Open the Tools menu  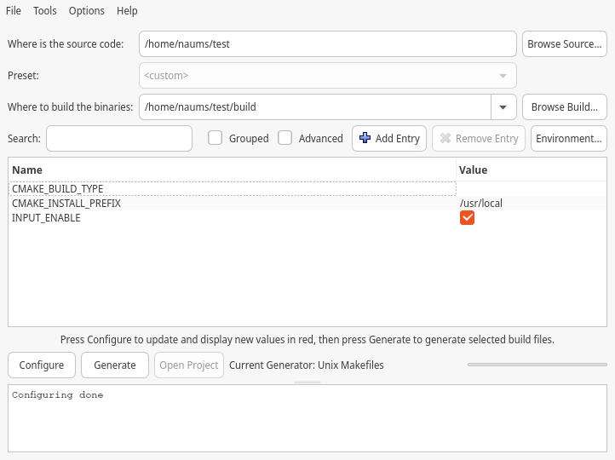[x=45, y=11]
